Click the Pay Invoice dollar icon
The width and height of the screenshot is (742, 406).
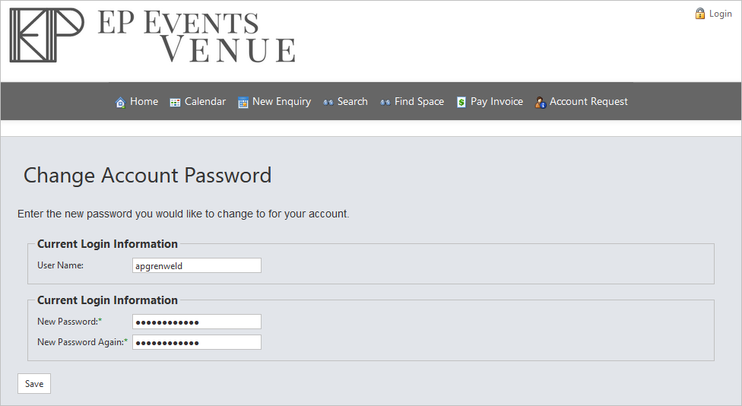point(461,102)
